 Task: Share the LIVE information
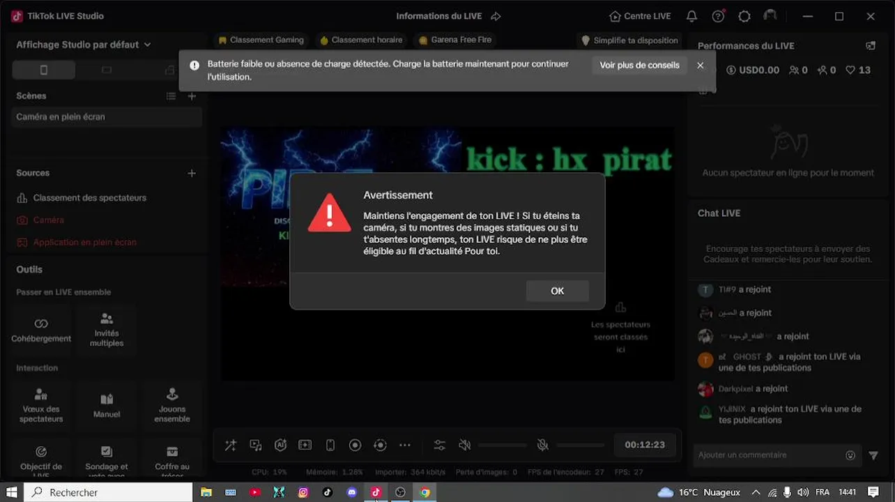(x=496, y=16)
